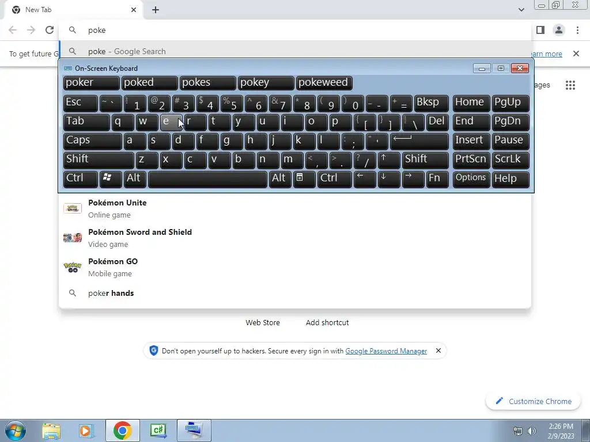Close the New Tab tab
This screenshot has width=590, height=442.
coord(134,10)
